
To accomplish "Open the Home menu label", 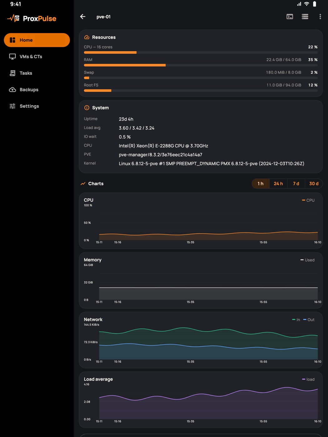I will tap(26, 40).
